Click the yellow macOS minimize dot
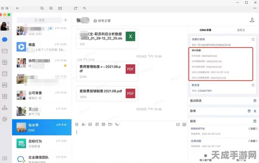This screenshot has height=163, width=259. [5, 15]
